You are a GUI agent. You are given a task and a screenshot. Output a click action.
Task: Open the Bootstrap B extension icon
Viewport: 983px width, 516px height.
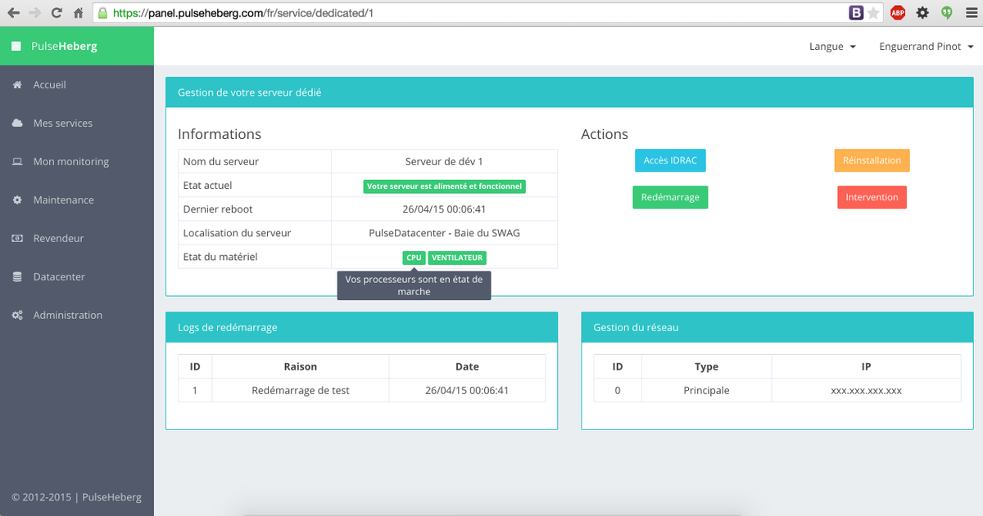pos(856,13)
